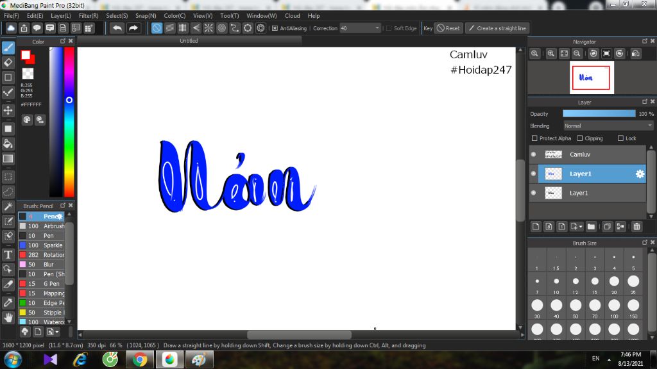657x369 pixels.
Task: Select the Camluv layer row
Action: (588, 154)
